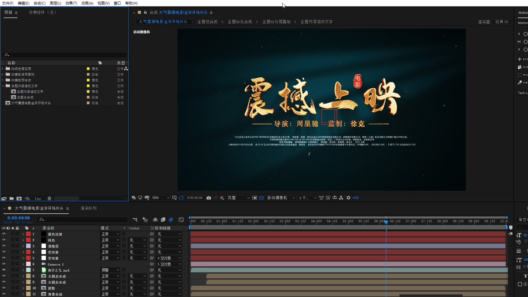Image resolution: width=528 pixels, height=297 pixels.
Task: Toggle solo switch for layer 2 纯色
Action: [13, 240]
